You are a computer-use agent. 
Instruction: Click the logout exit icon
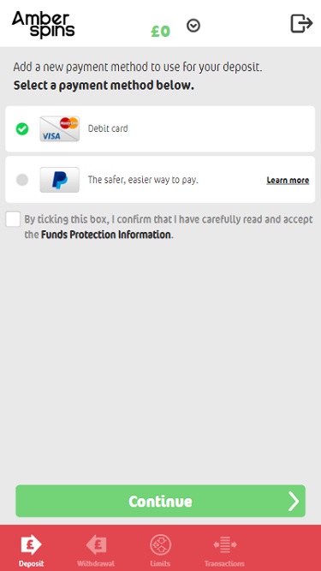click(x=301, y=24)
